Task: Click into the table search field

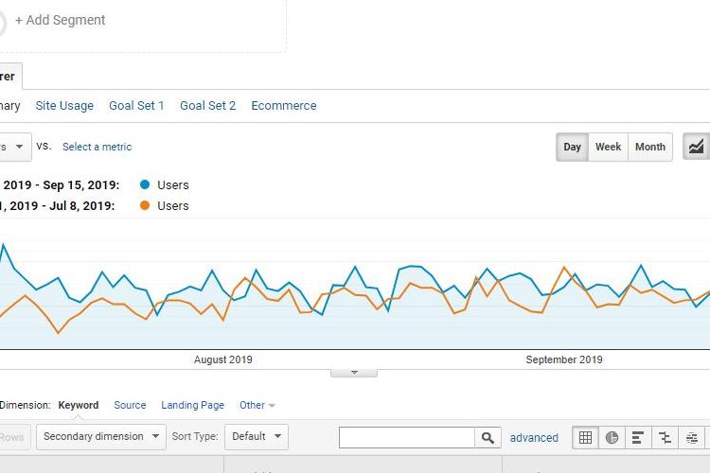Action: 407,437
